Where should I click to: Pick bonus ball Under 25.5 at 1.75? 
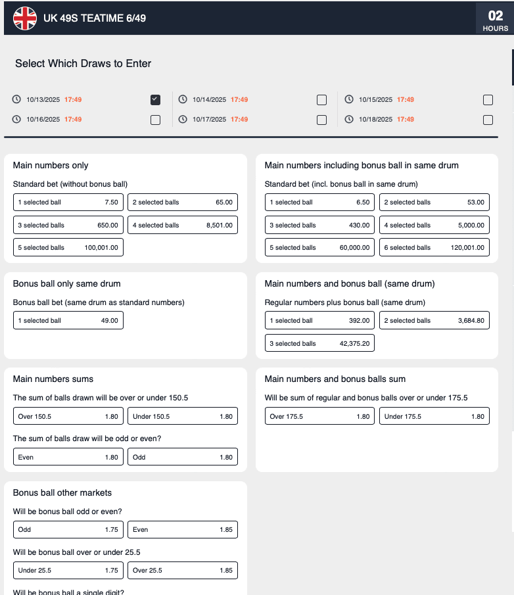click(68, 570)
